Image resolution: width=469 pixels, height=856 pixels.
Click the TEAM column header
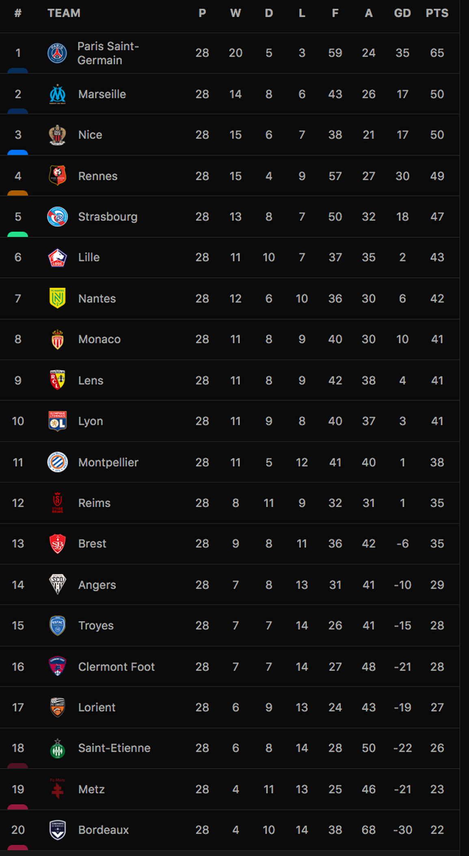pos(64,13)
